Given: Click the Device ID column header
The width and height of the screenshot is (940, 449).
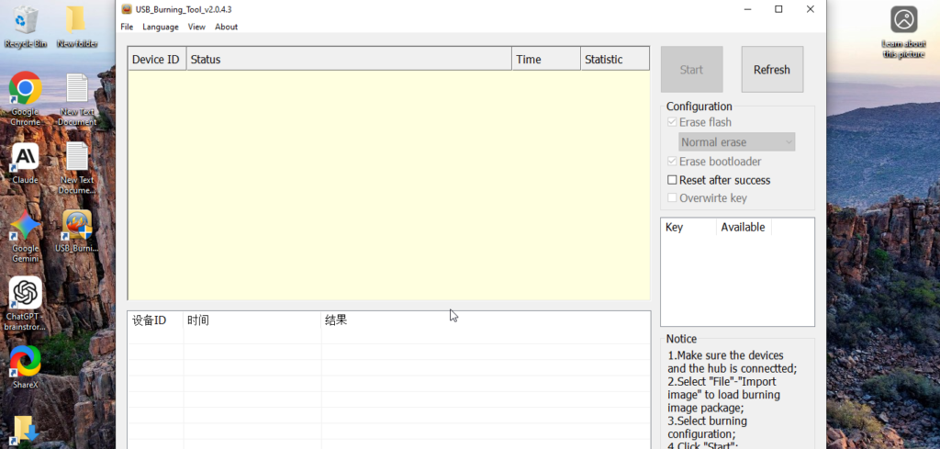Looking at the screenshot, I should [x=156, y=60].
